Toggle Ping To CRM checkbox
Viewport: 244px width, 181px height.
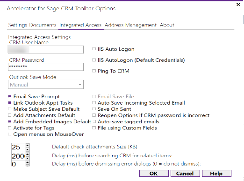coord(94,71)
